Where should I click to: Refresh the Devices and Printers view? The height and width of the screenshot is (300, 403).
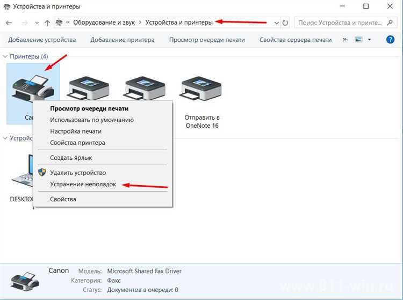coord(285,23)
